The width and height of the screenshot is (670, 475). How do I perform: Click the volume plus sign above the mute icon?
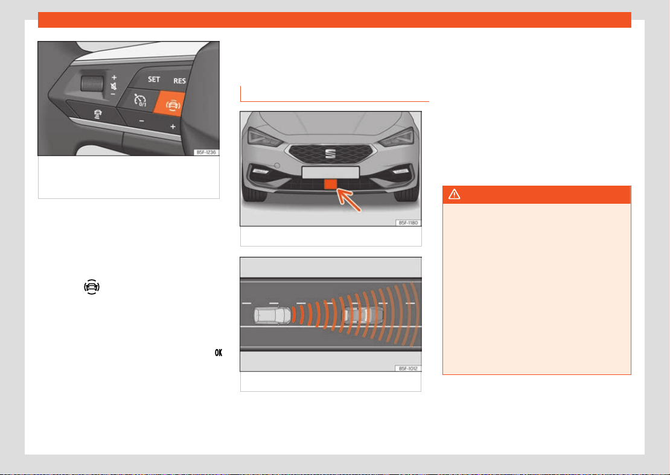tap(114, 77)
